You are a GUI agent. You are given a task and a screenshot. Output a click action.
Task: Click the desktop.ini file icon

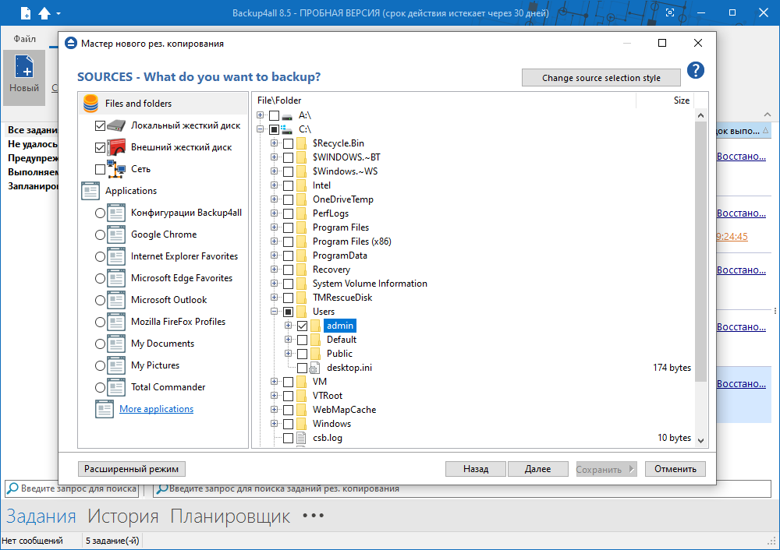click(314, 368)
